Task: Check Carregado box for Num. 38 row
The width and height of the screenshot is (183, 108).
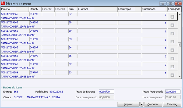Action: (172, 25)
